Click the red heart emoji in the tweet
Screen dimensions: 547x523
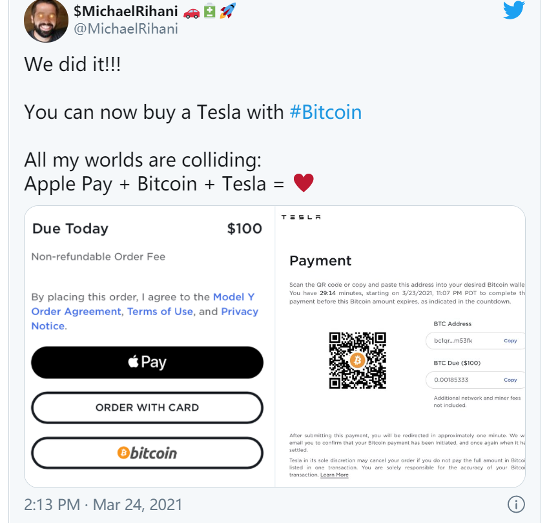[304, 183]
